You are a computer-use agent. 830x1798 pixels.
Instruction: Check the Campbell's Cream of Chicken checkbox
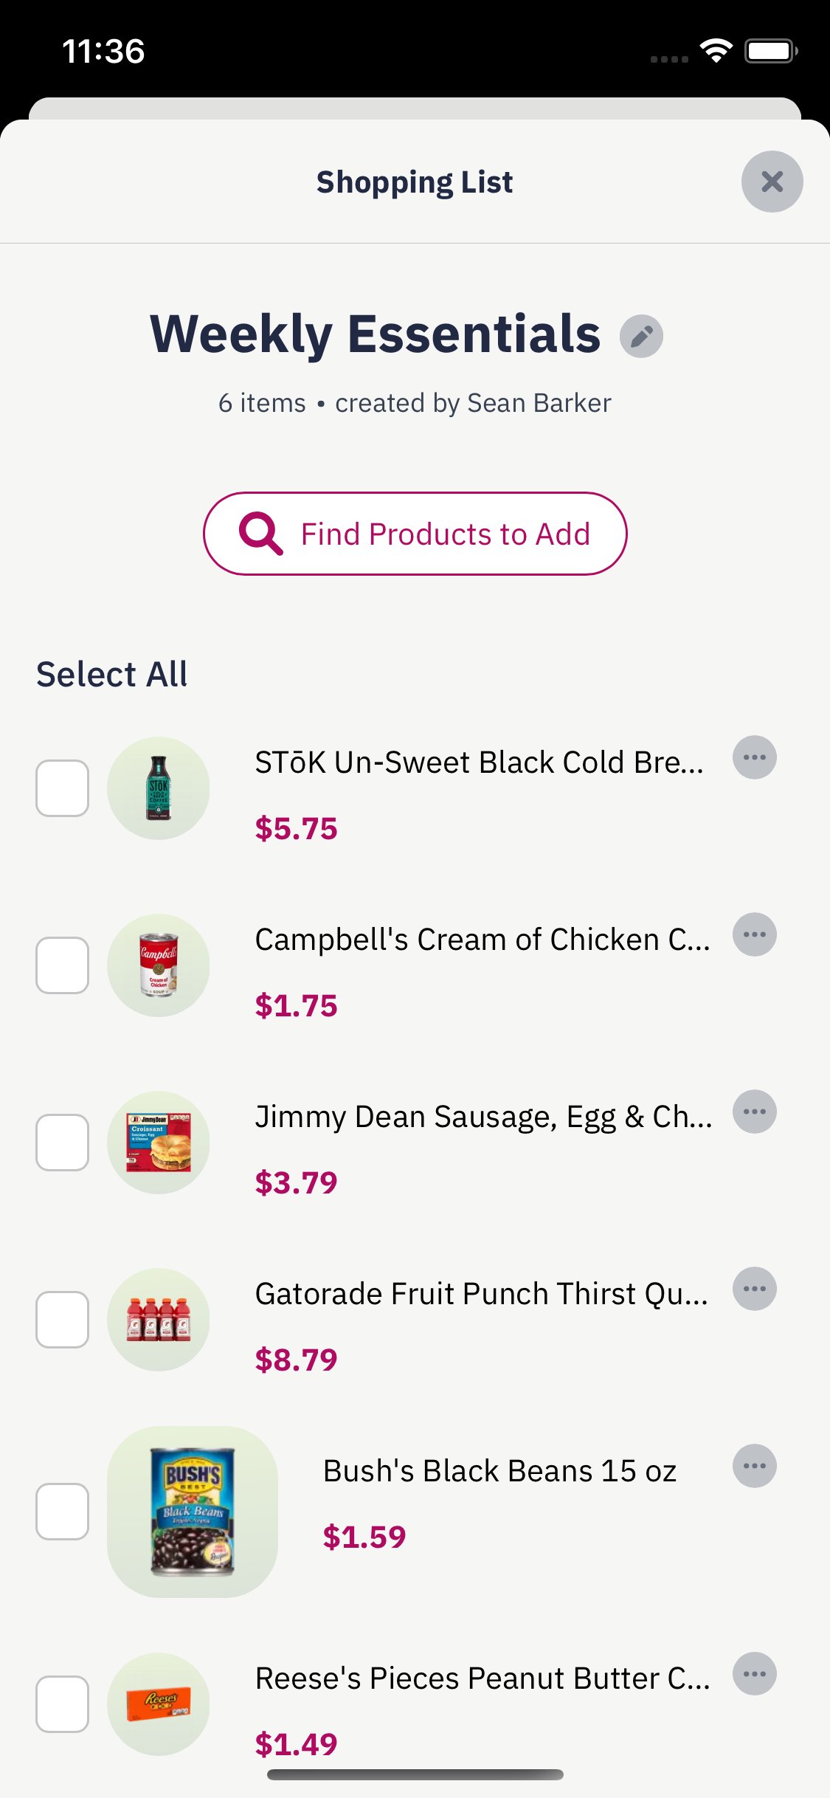tap(63, 965)
